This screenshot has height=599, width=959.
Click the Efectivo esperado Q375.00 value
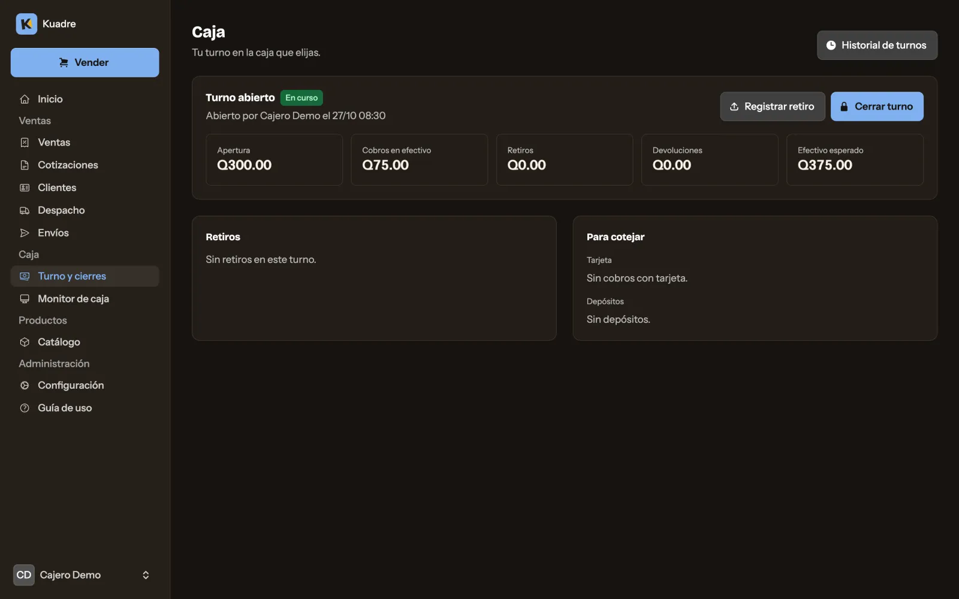tap(825, 165)
